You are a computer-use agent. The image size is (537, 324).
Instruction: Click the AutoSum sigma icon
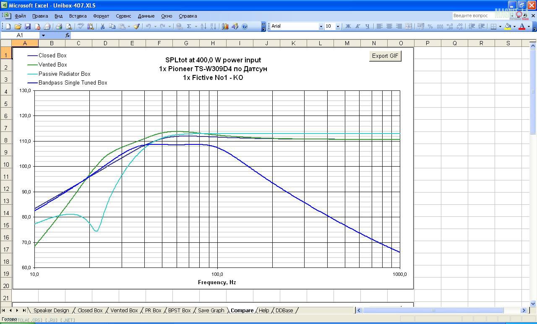pyautogui.click(x=189, y=26)
